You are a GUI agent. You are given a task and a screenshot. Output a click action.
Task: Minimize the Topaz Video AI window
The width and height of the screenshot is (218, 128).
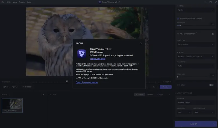(x=205, y=2)
